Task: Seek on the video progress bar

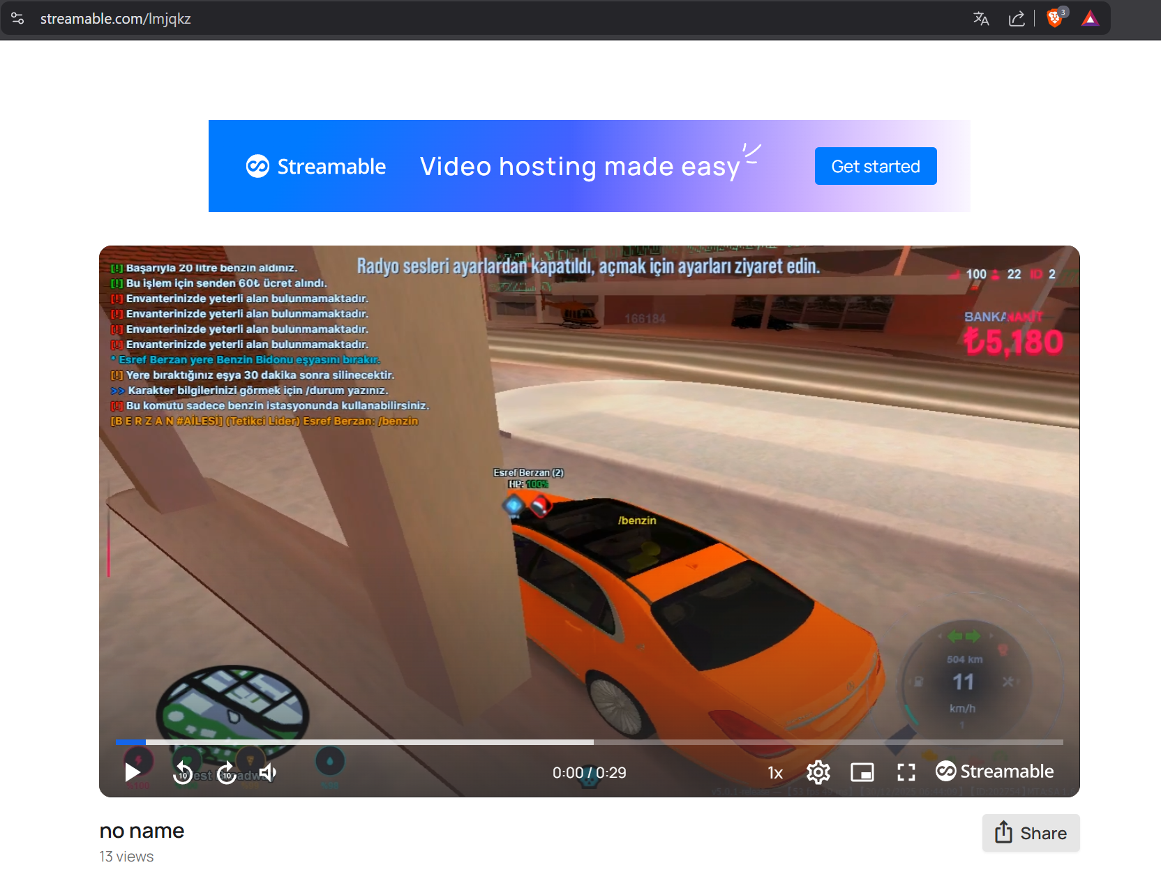Action: pos(590,742)
